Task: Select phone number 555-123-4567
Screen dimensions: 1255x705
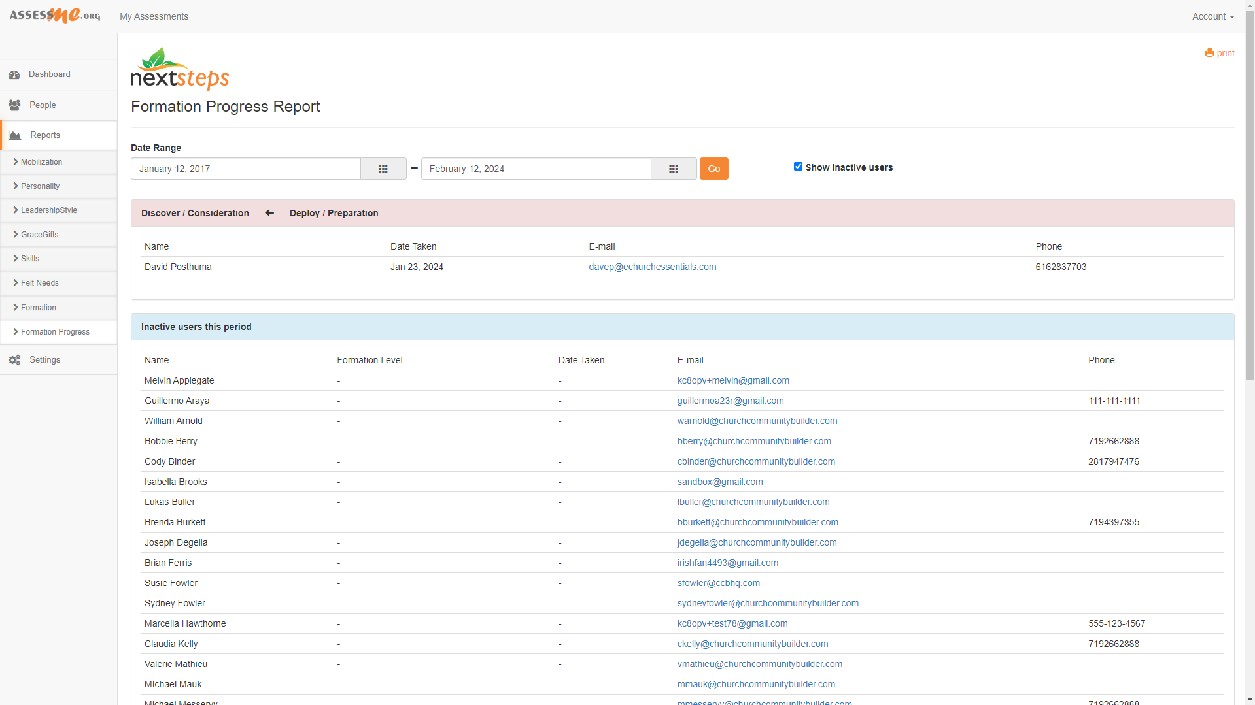Action: click(1116, 623)
